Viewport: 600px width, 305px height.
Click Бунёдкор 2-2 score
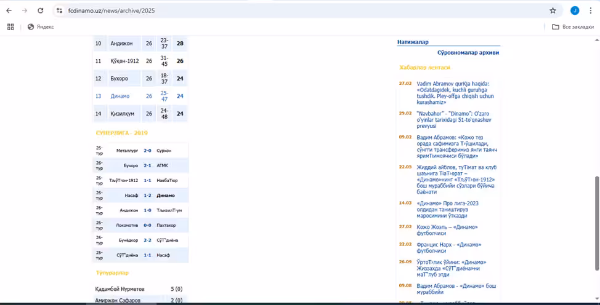point(147,240)
